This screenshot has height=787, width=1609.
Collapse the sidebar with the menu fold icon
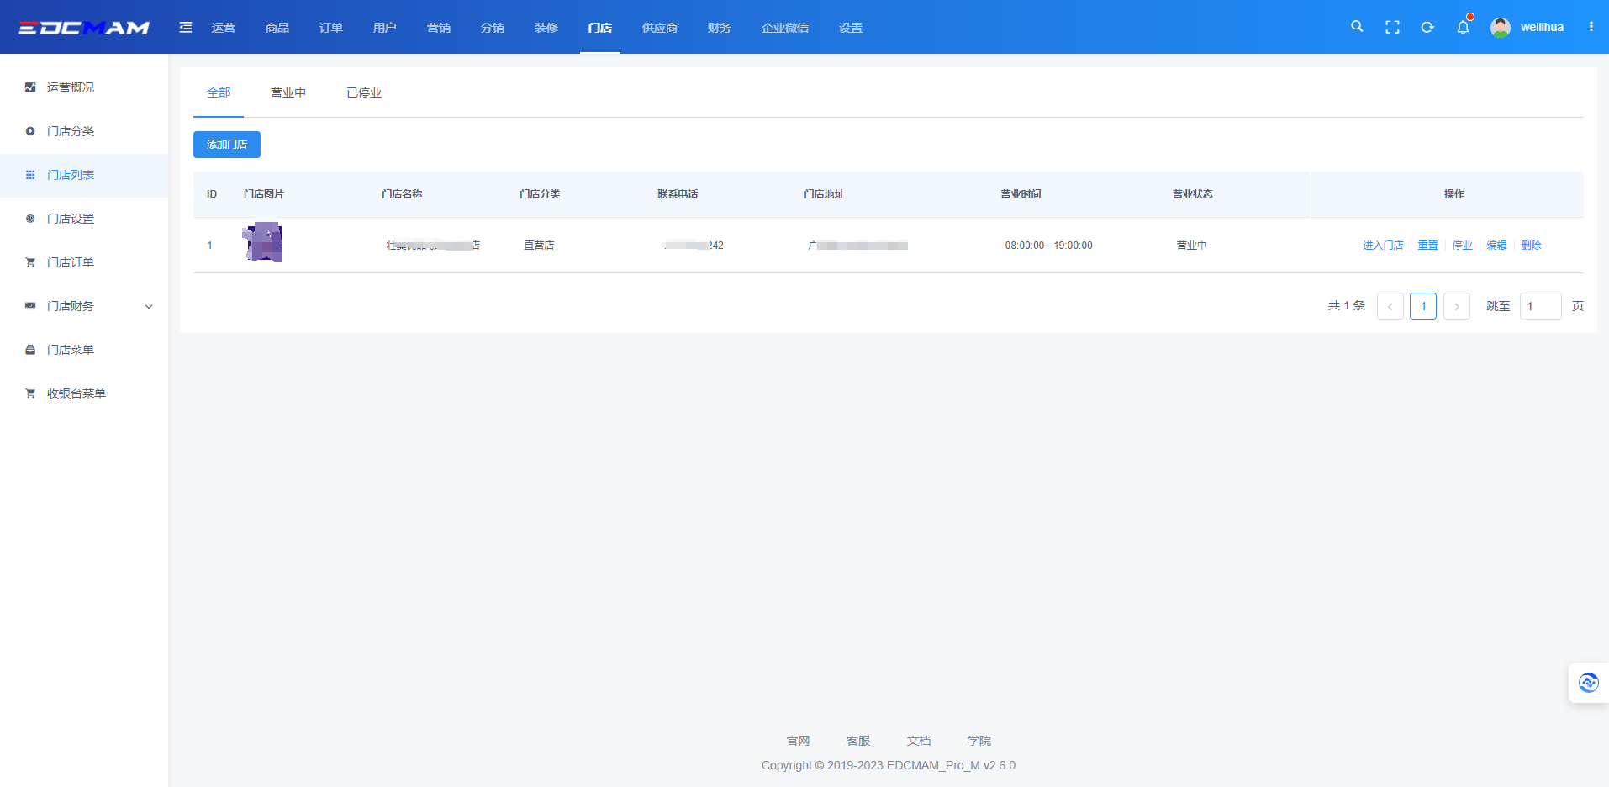(186, 28)
